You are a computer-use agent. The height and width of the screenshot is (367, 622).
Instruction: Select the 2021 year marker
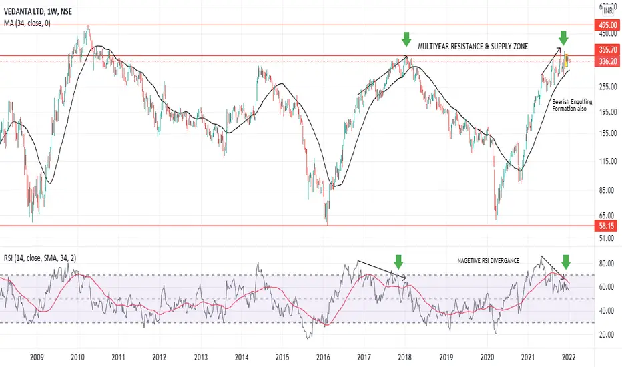pos(528,358)
